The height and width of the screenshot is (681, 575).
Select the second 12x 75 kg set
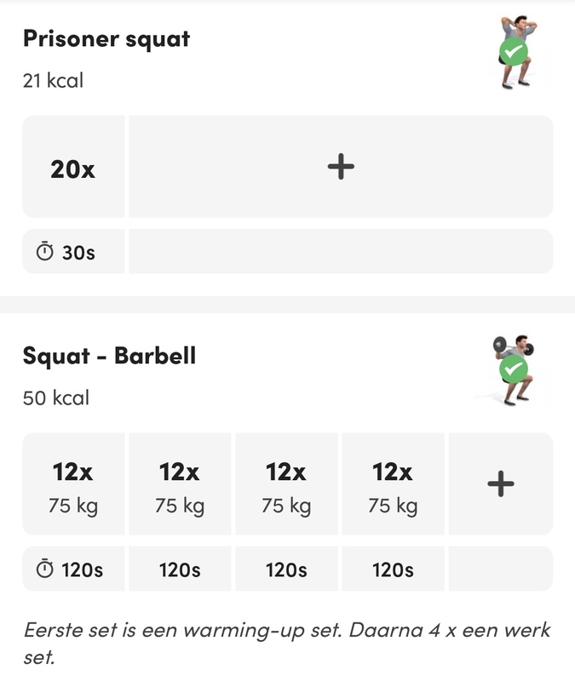coord(180,484)
